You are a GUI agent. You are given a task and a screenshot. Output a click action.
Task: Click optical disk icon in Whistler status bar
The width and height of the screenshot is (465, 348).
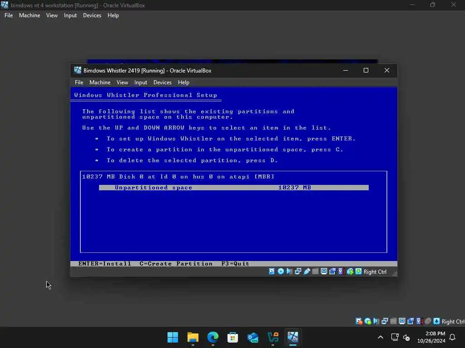click(281, 271)
